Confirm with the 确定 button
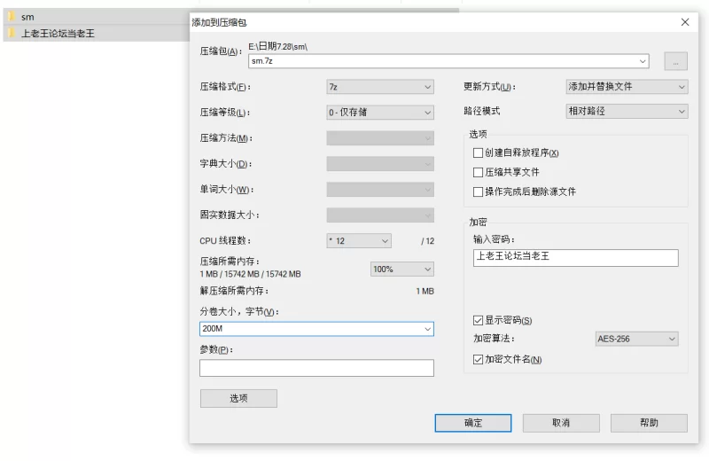The height and width of the screenshot is (461, 709). point(473,423)
